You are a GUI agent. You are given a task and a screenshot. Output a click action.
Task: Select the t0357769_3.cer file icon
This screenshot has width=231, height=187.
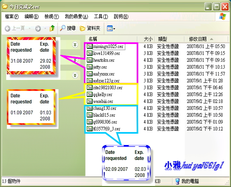pyautogui.click(x=90, y=129)
